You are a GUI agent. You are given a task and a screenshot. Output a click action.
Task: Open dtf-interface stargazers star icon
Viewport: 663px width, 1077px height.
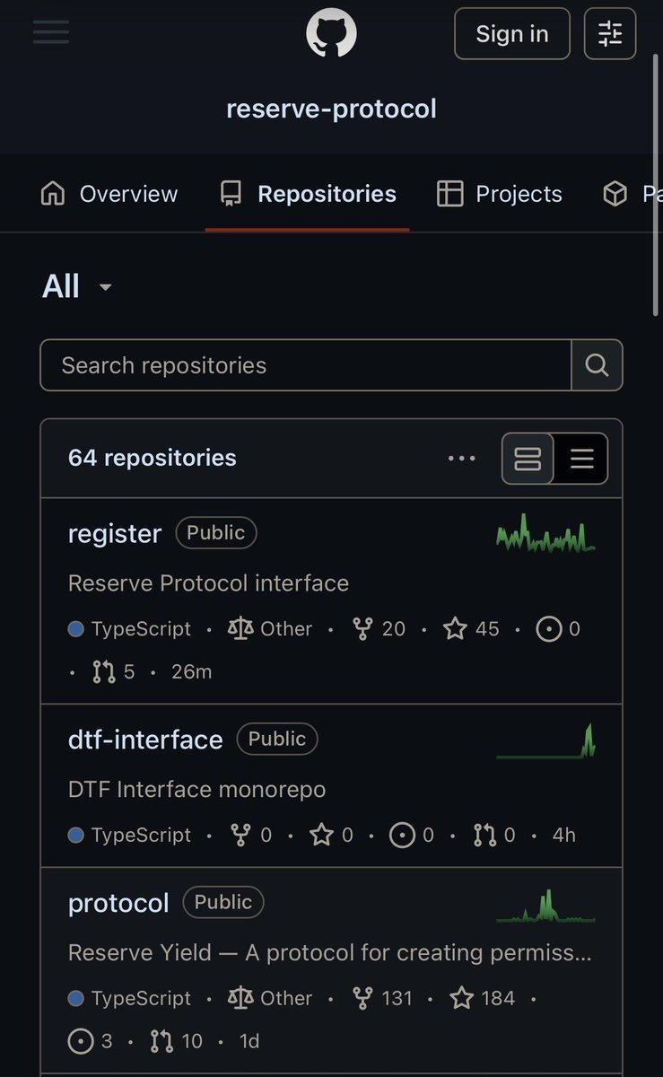[x=321, y=836]
